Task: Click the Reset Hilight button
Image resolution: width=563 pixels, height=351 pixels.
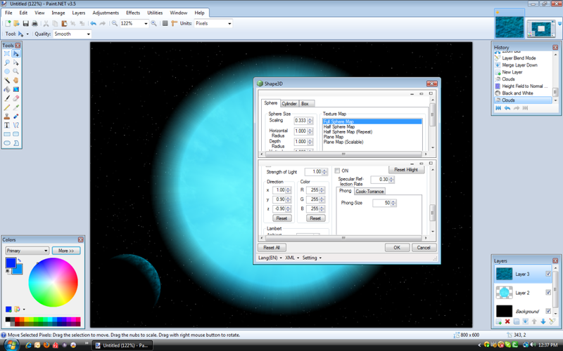Action: (406, 170)
